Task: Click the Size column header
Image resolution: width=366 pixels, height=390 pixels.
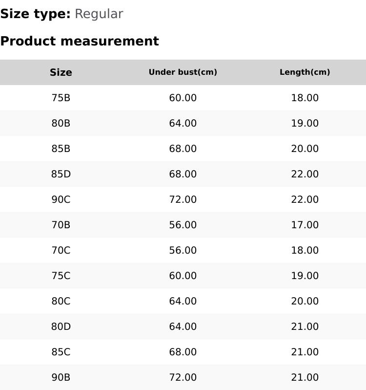Action: coord(61,72)
